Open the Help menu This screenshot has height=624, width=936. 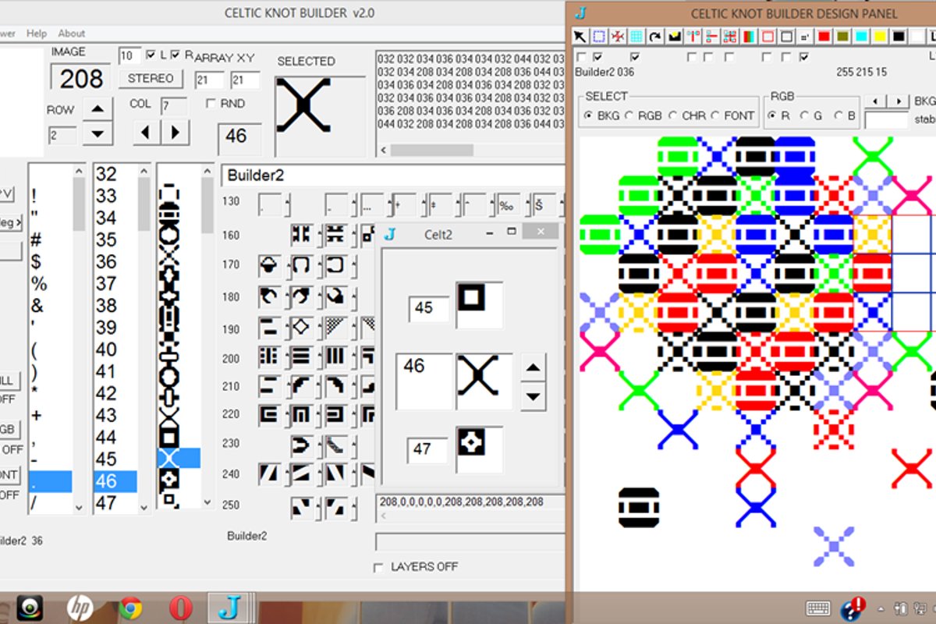[37, 34]
